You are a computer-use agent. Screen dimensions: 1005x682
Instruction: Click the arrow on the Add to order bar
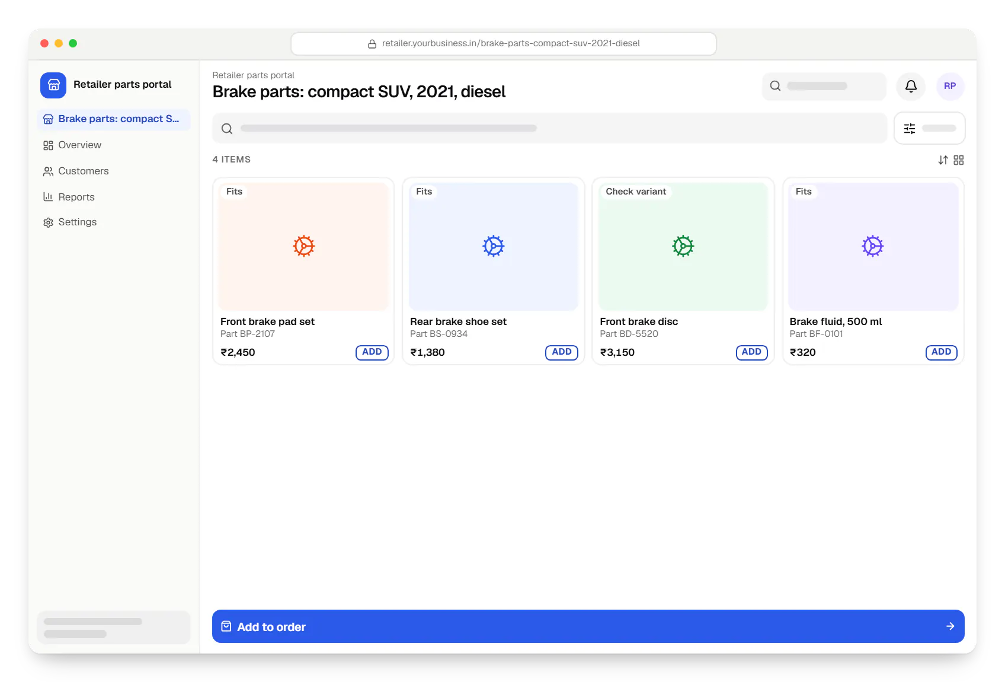click(950, 626)
